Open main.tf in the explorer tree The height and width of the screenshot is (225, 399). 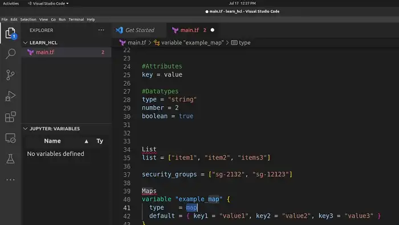(66, 52)
